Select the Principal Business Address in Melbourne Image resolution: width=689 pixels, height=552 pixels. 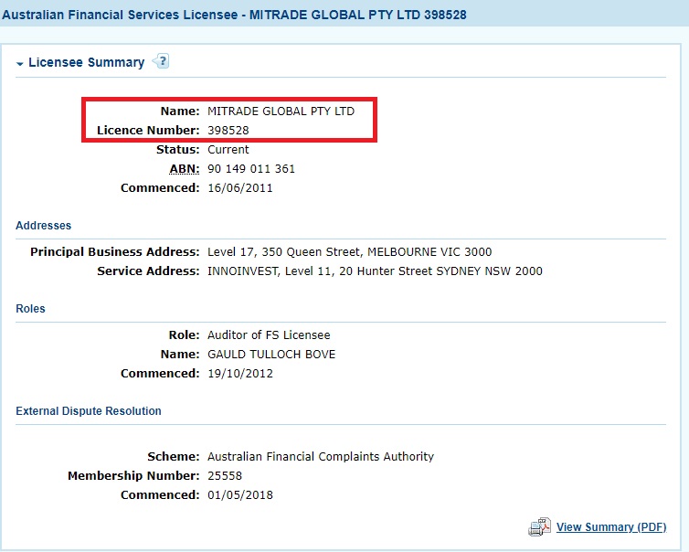point(349,252)
